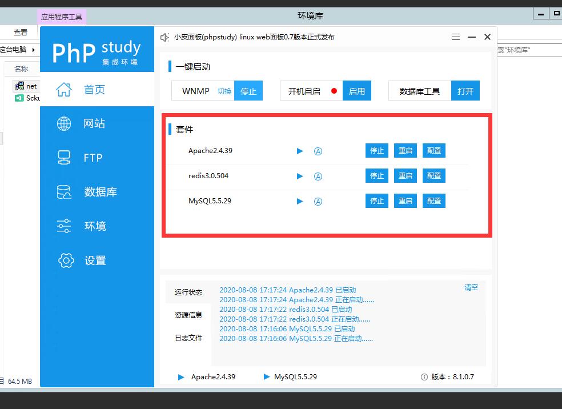Screen dimensions: 562x409
Task: Open the 网站 globe icon
Action: (64, 123)
